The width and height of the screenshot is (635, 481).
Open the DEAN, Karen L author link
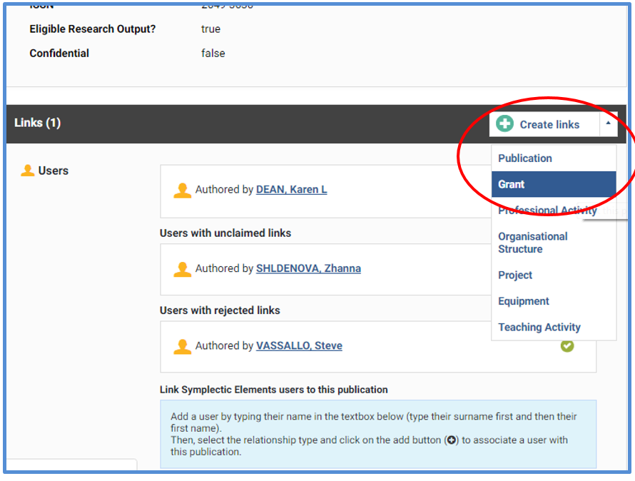click(x=291, y=190)
